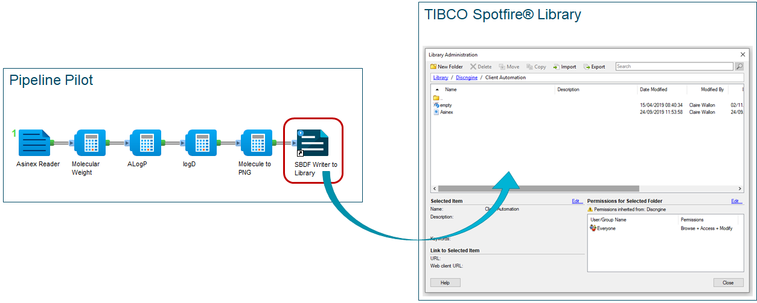757x303 pixels.
Task: Focus the Search input field
Action: click(674, 67)
